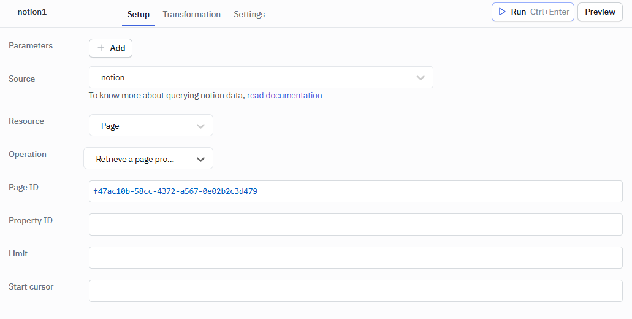Image resolution: width=632 pixels, height=319 pixels.
Task: Click the Source label
Action: (22, 79)
